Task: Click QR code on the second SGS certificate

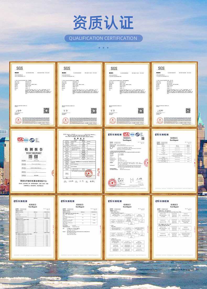Action: pos(94,111)
